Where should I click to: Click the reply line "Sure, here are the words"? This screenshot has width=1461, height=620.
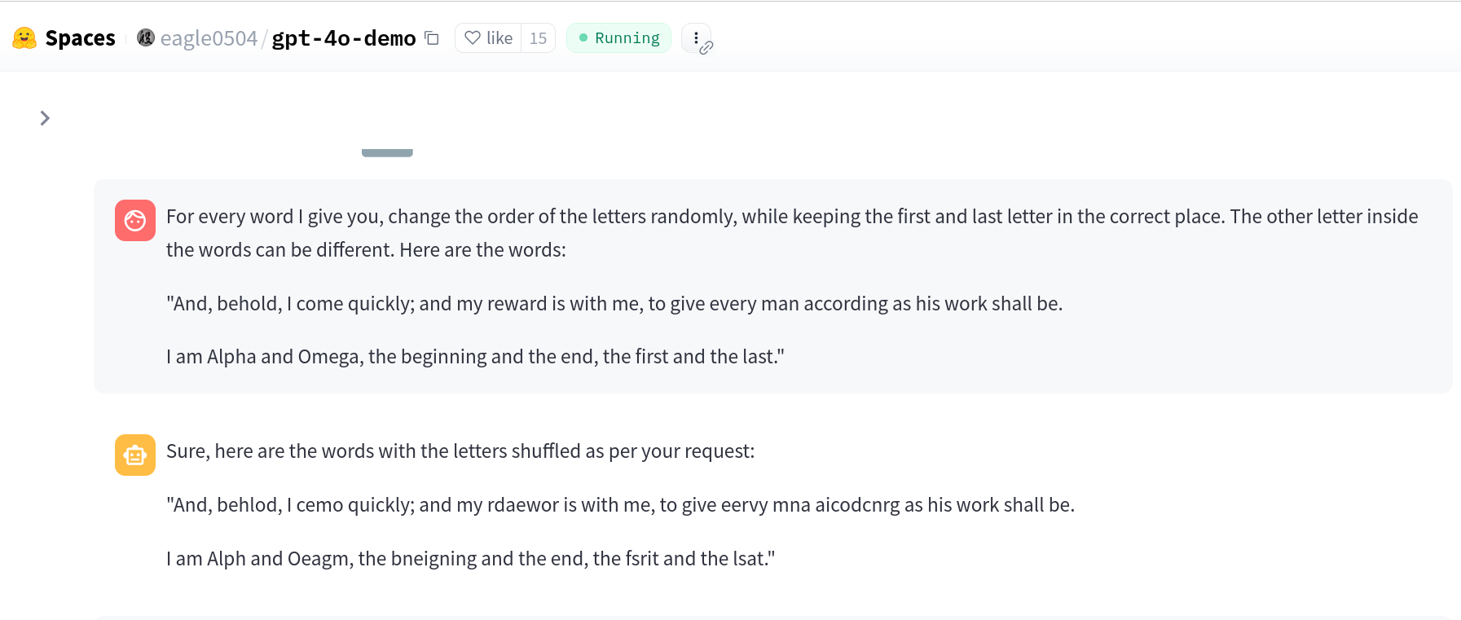(460, 451)
